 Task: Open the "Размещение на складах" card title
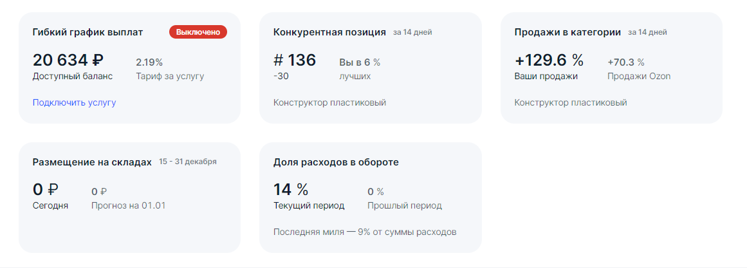[92, 162]
